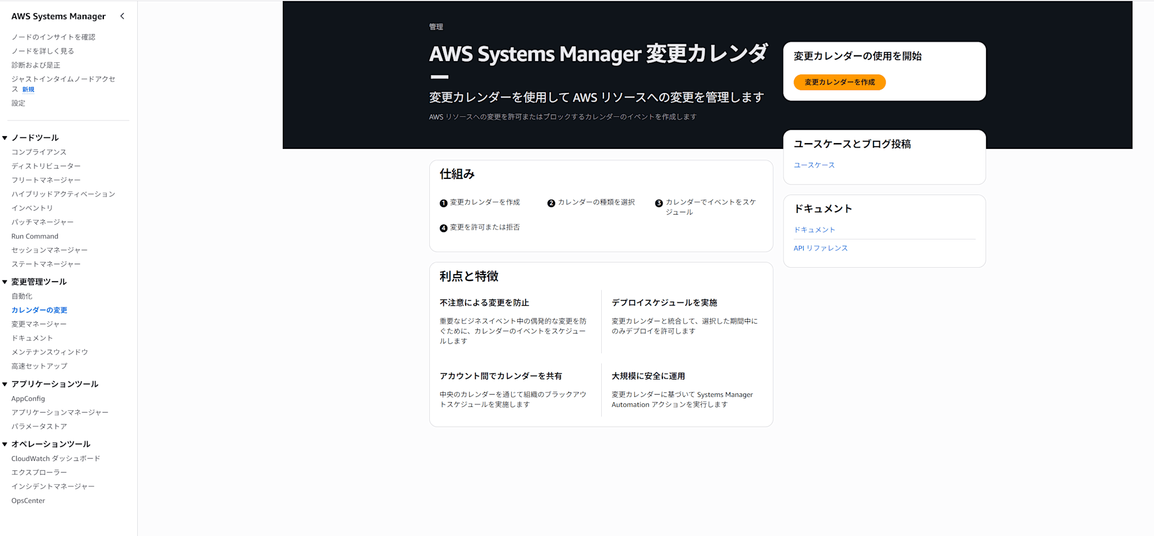Select カレンダーの変更 in navigation
Image resolution: width=1154 pixels, height=536 pixels.
click(39, 310)
